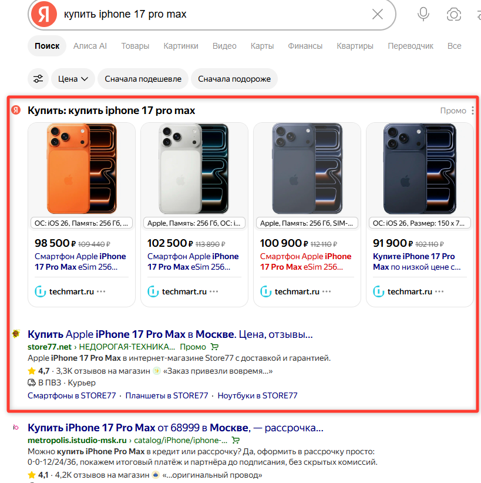Open the search filters sliders icon
The width and height of the screenshot is (481, 483).
tap(38, 79)
